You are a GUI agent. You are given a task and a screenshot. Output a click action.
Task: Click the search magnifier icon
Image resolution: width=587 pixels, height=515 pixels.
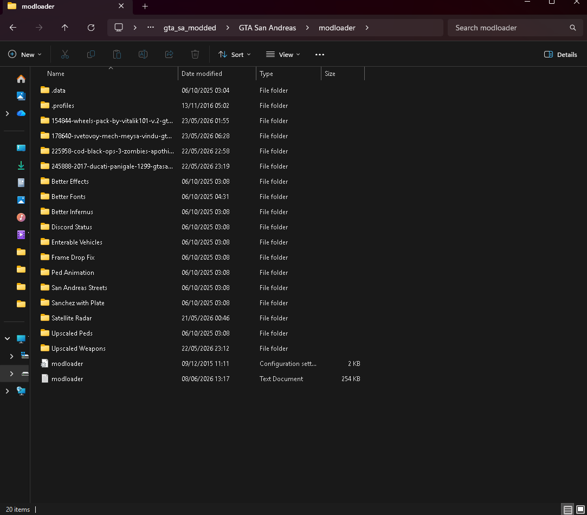(573, 28)
